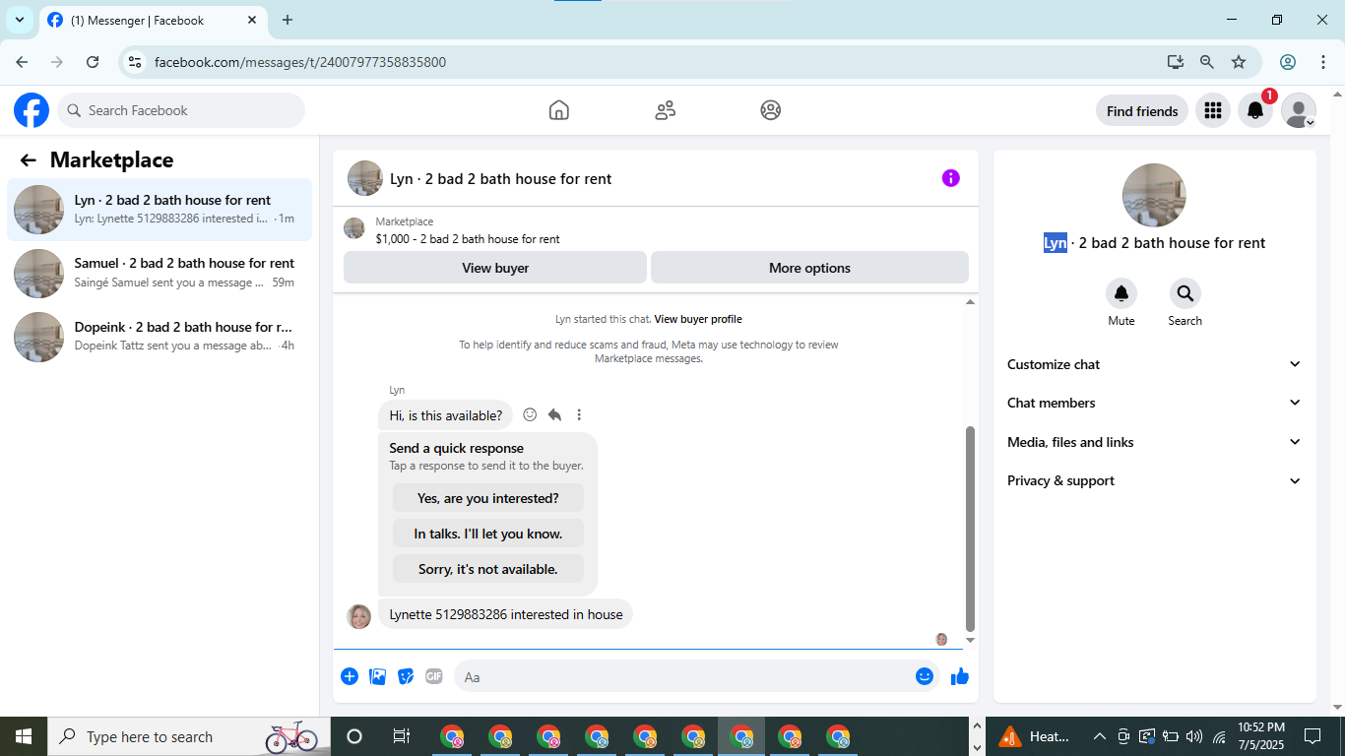Expand Privacy & support section
Image resolution: width=1345 pixels, height=756 pixels.
pos(1154,480)
